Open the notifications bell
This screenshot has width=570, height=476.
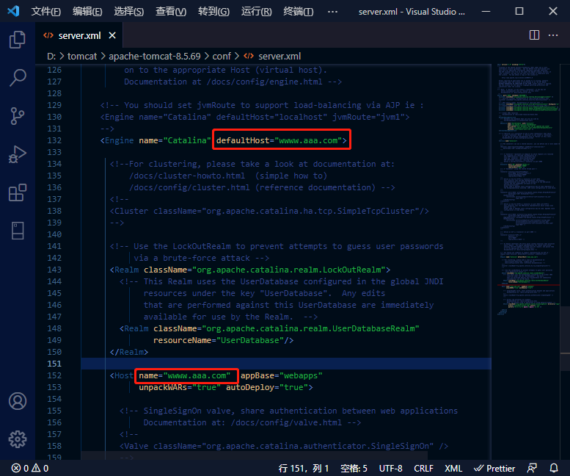click(x=554, y=468)
